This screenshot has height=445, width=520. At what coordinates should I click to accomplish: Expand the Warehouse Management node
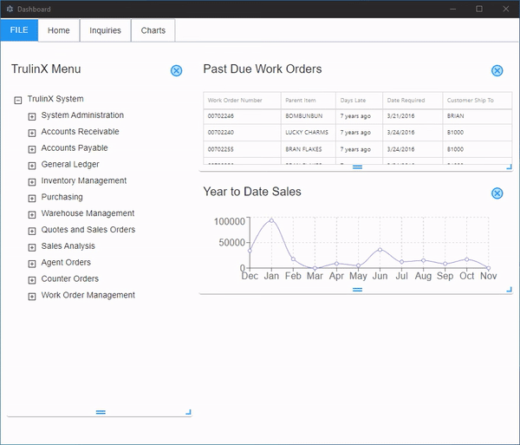point(32,215)
